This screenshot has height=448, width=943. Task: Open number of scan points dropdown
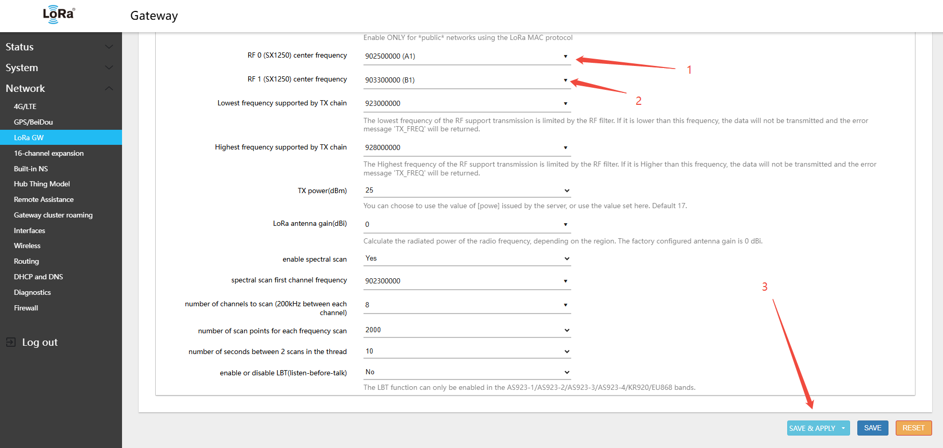[x=466, y=330]
